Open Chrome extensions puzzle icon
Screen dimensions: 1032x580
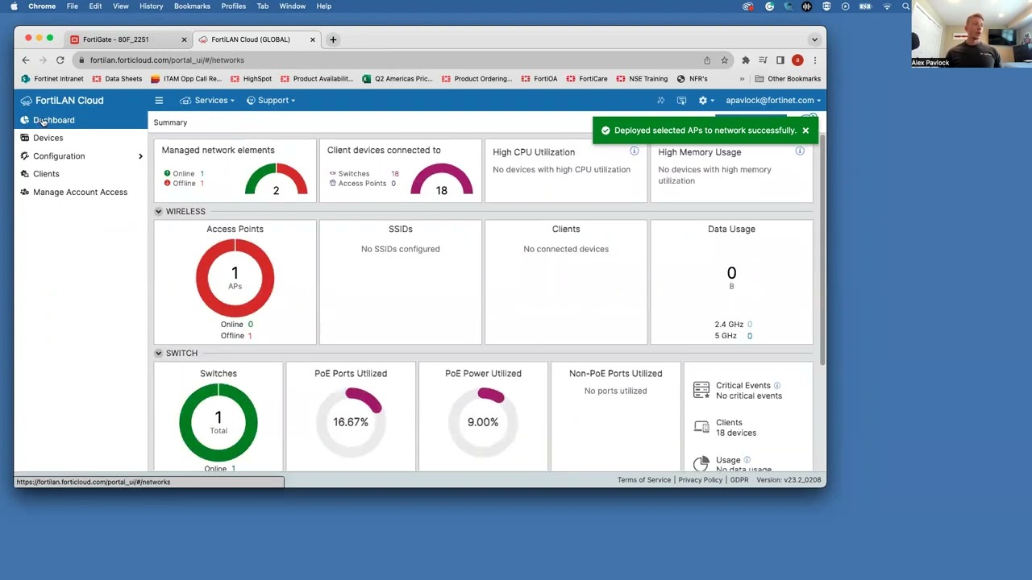click(x=746, y=60)
